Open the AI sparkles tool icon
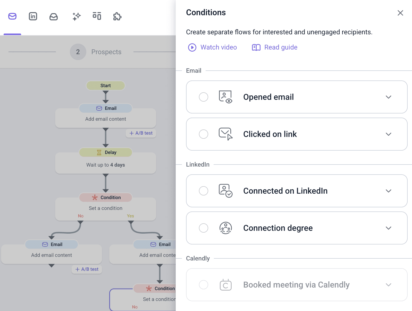Image resolution: width=412 pixels, height=311 pixels. (77, 17)
